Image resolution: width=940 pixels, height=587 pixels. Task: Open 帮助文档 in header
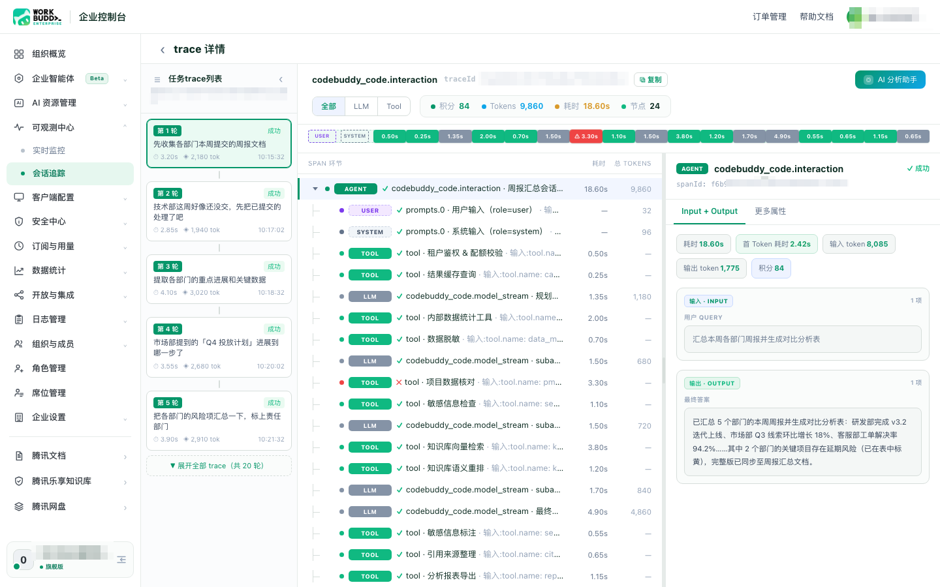point(817,17)
